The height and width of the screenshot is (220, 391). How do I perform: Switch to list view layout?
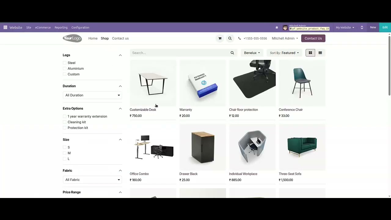320,53
